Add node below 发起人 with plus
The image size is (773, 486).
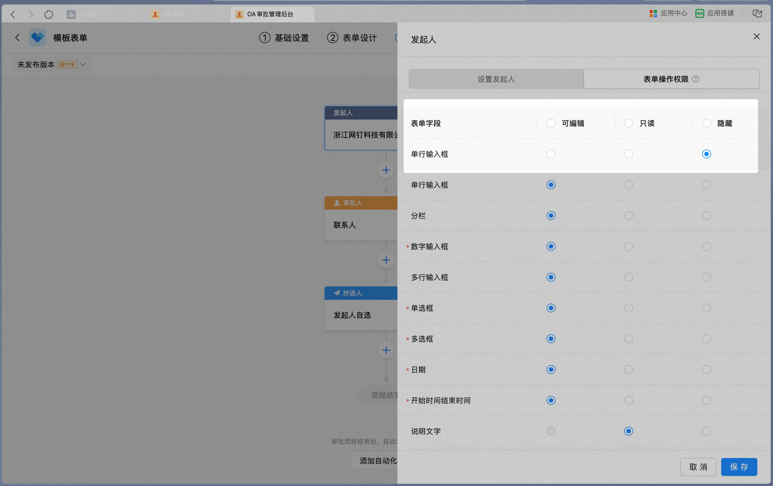[x=386, y=170]
